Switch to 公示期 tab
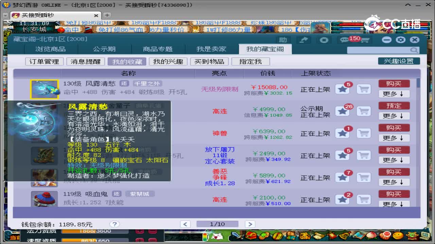The width and height of the screenshot is (435, 244). point(104,49)
